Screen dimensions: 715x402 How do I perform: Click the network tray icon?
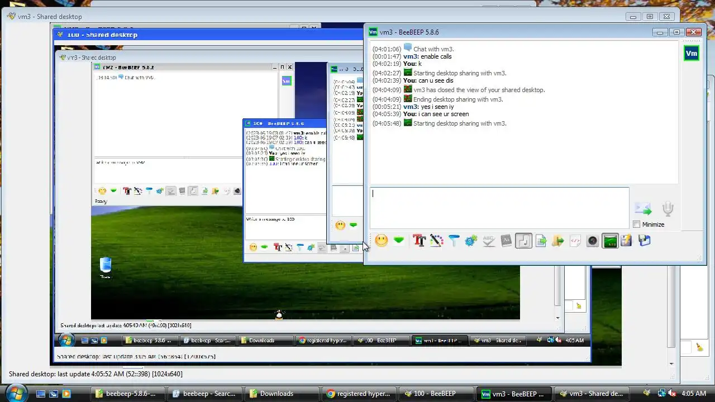click(661, 394)
